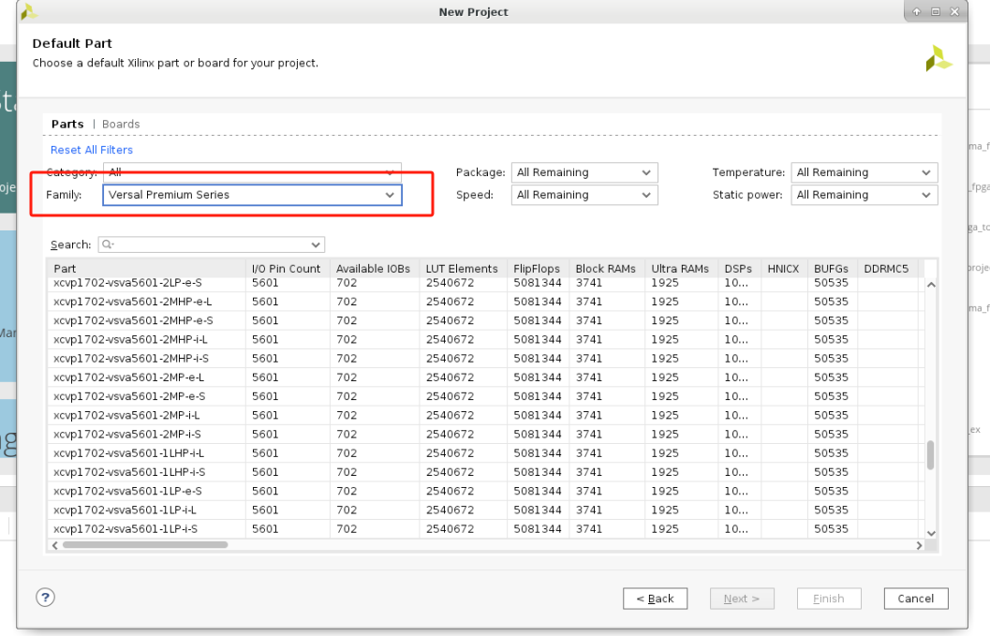Click the Cancel button
The width and height of the screenshot is (990, 636).
coord(915,599)
